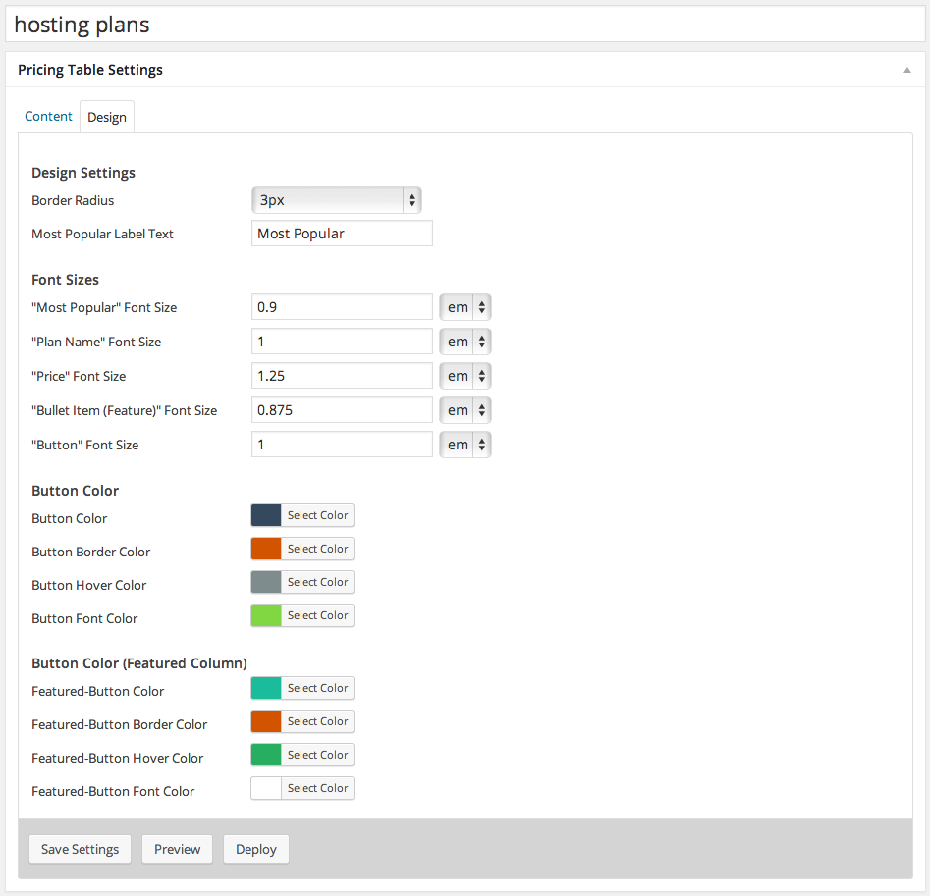
Task: Collapse the Pricing Table Settings panel
Action: pyautogui.click(x=906, y=71)
